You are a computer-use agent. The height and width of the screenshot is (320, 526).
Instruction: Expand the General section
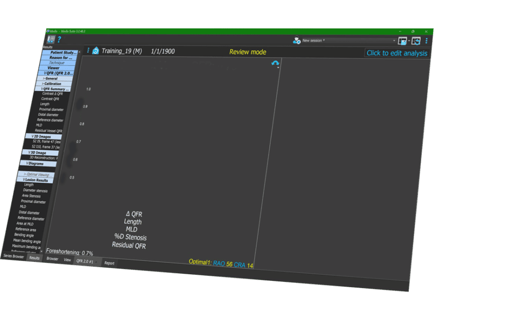(51, 78)
